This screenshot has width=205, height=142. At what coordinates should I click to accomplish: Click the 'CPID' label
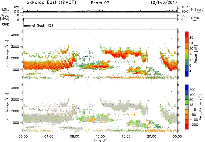tap(6, 24)
